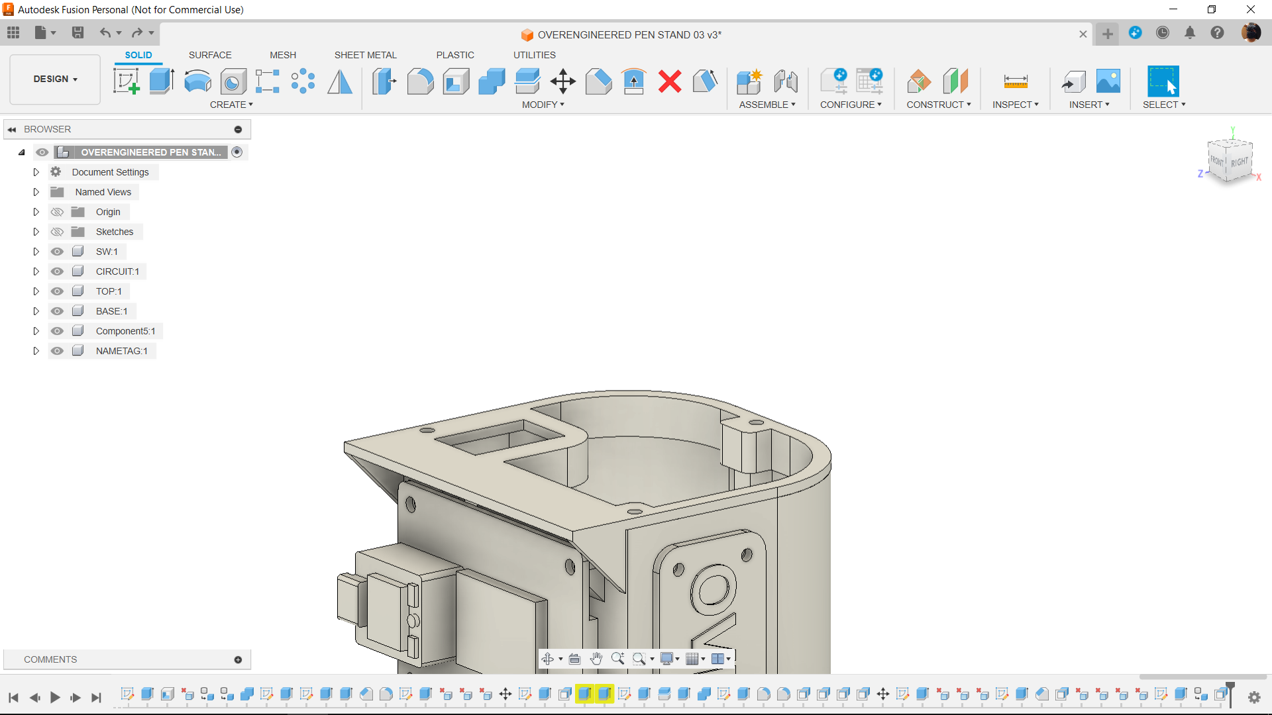
Task: Open the Insert Canvas image tool
Action: click(1108, 81)
